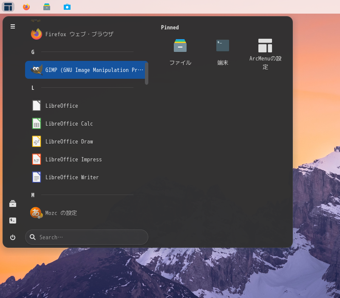The width and height of the screenshot is (340, 298).
Task: Click the apps list scrollbar handle
Action: [x=147, y=73]
